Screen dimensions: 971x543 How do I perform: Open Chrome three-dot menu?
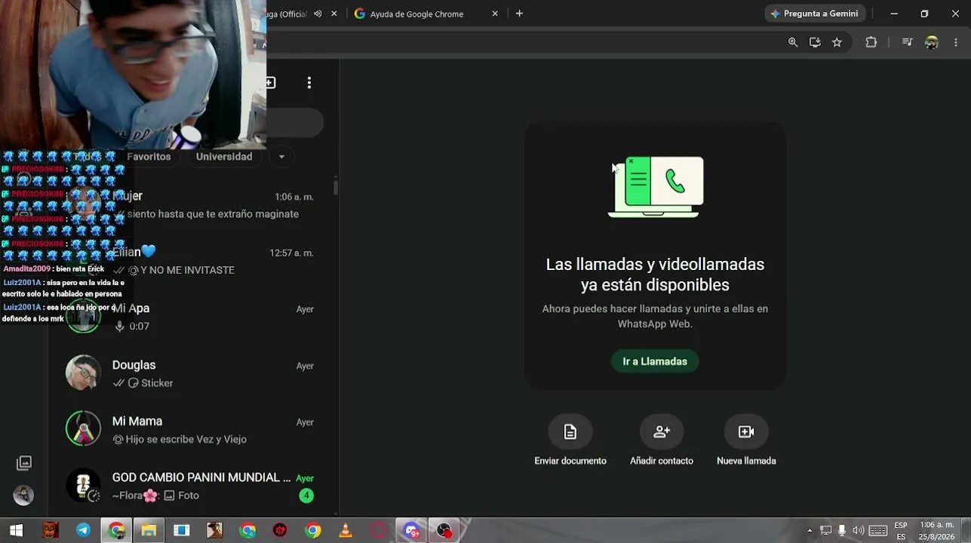(956, 42)
